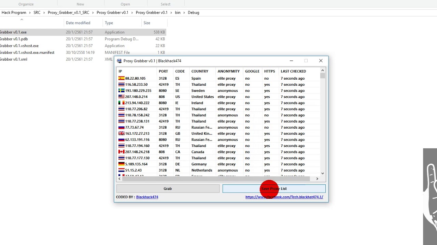Click port 8080 in the Ireland row

pos(163,103)
